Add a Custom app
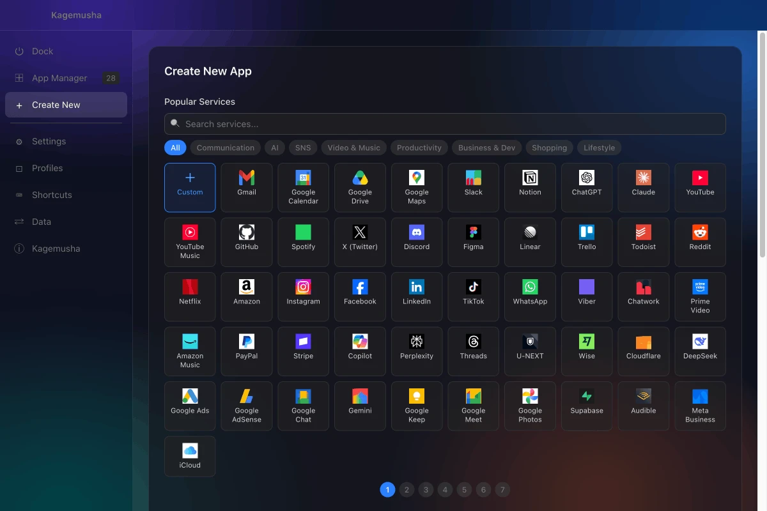 (190, 187)
